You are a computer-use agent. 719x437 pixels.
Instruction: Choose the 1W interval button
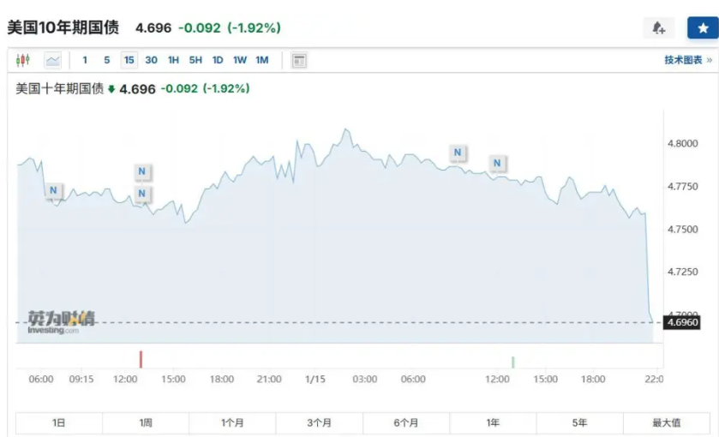click(240, 60)
